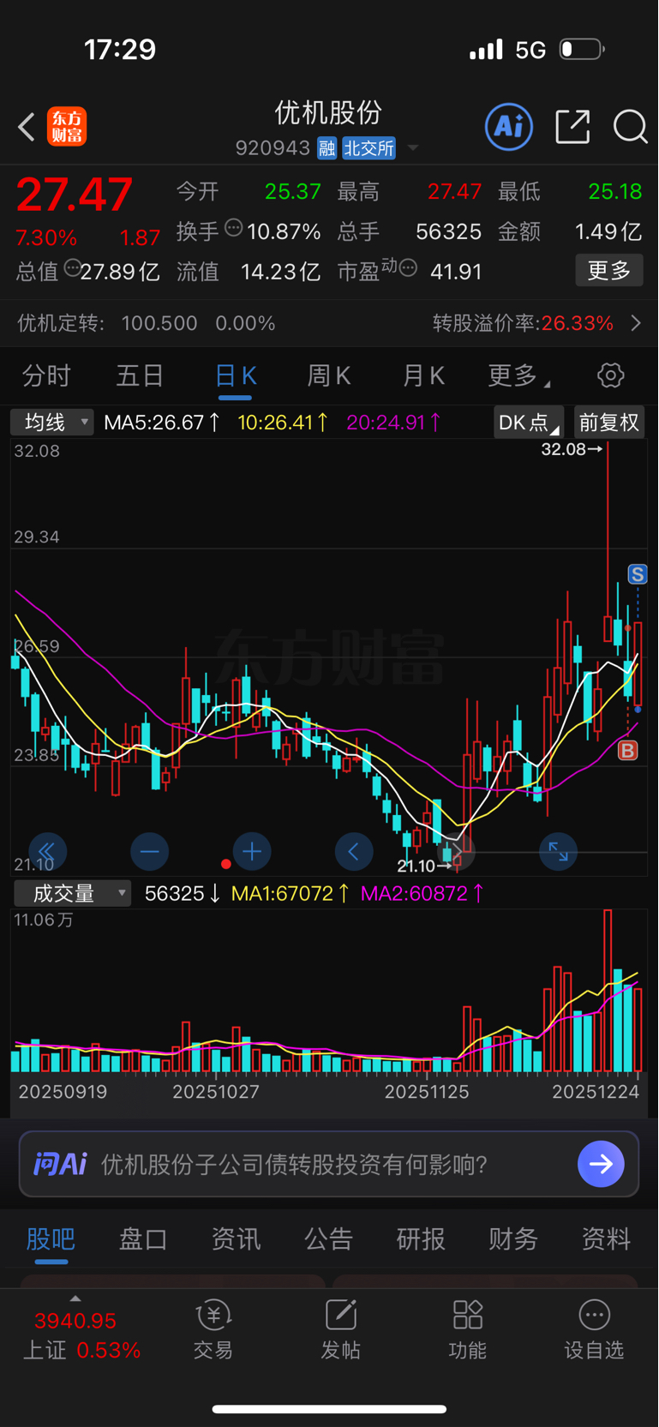Tap the 20251125 date label

pos(427,1092)
